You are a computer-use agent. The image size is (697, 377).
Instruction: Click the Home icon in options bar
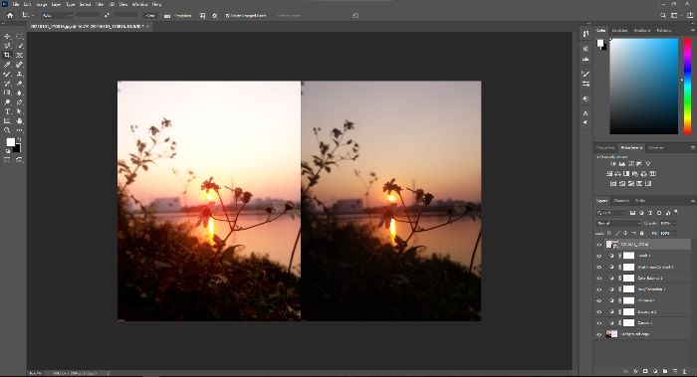10,15
